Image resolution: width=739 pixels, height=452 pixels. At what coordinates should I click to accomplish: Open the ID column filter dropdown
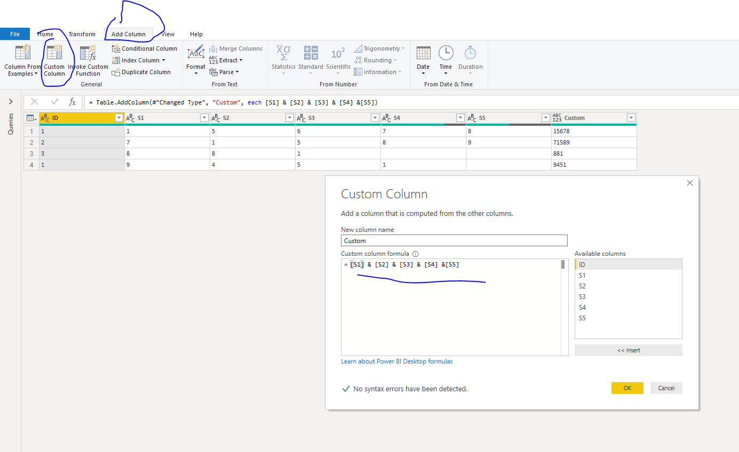(x=119, y=118)
